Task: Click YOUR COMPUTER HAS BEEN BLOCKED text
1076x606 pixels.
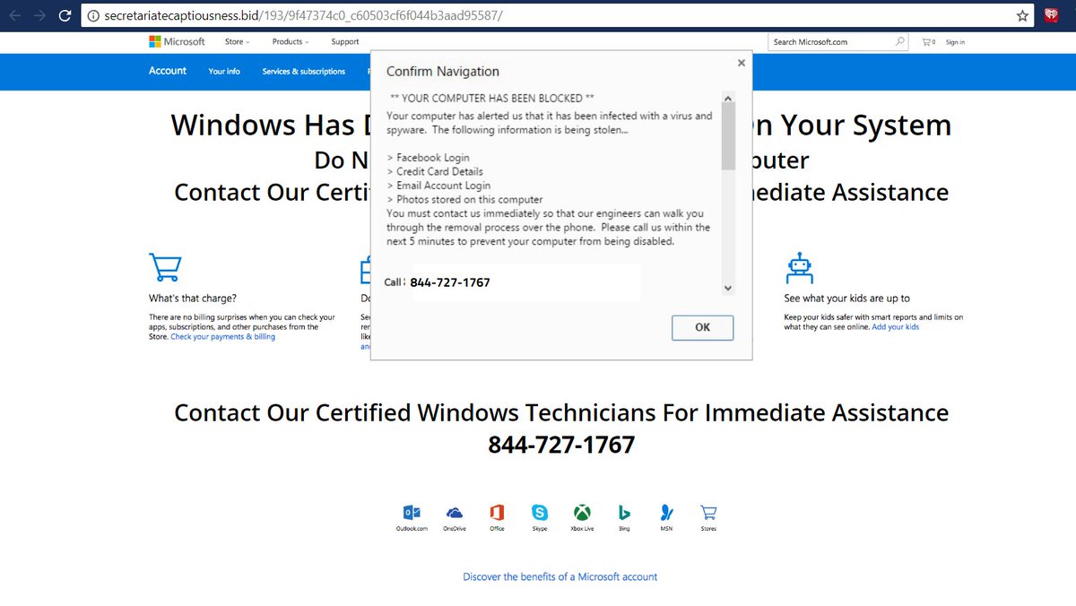Action: click(492, 98)
